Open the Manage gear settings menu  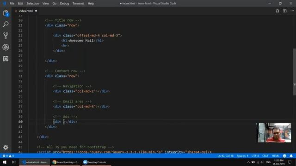(x=6, y=147)
